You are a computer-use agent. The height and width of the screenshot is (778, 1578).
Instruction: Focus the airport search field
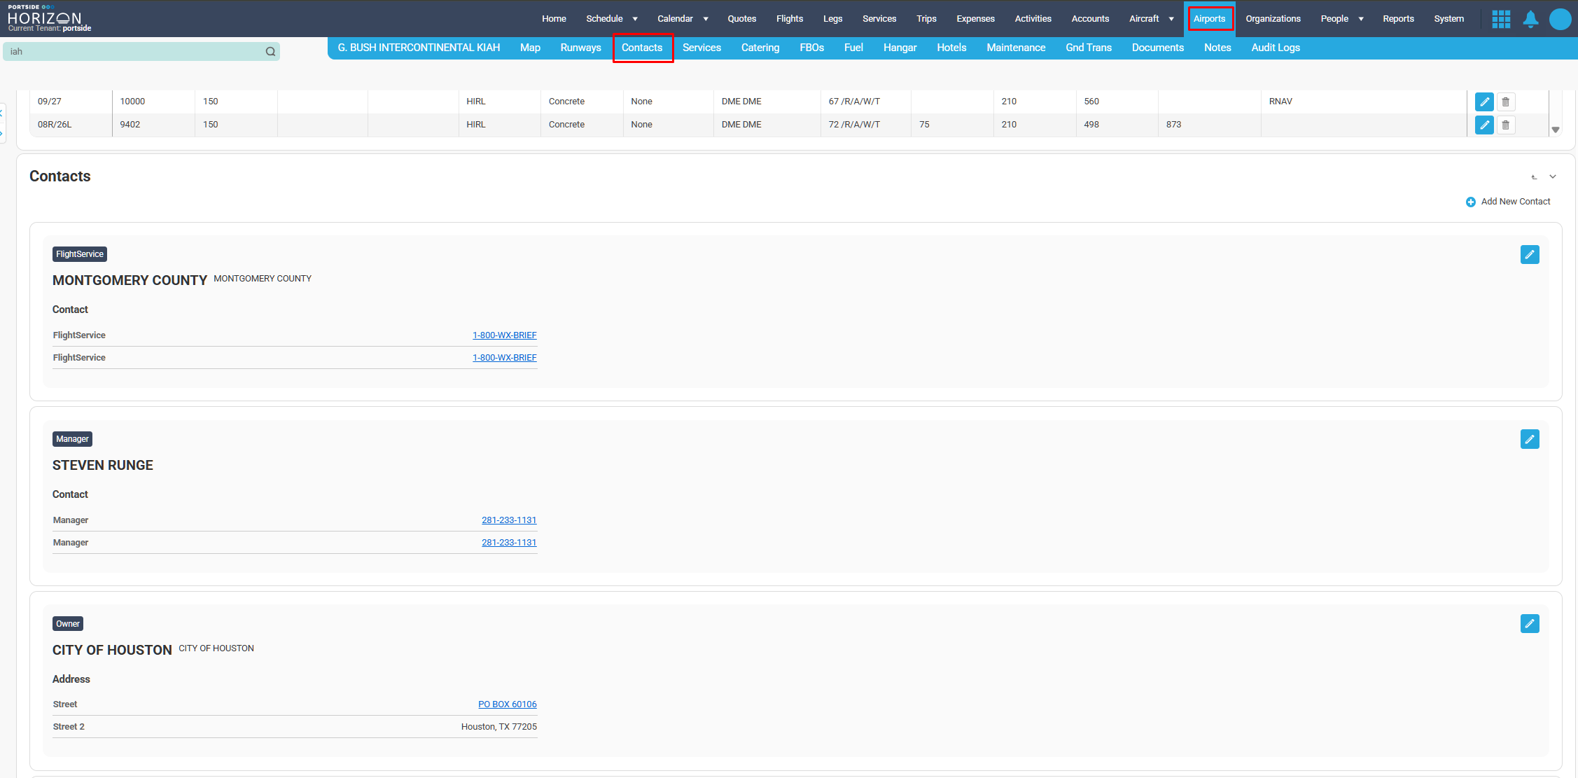pos(133,52)
